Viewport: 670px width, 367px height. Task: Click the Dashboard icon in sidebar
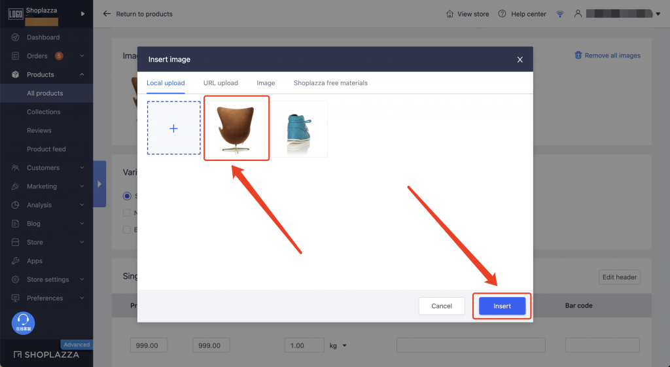tap(14, 37)
